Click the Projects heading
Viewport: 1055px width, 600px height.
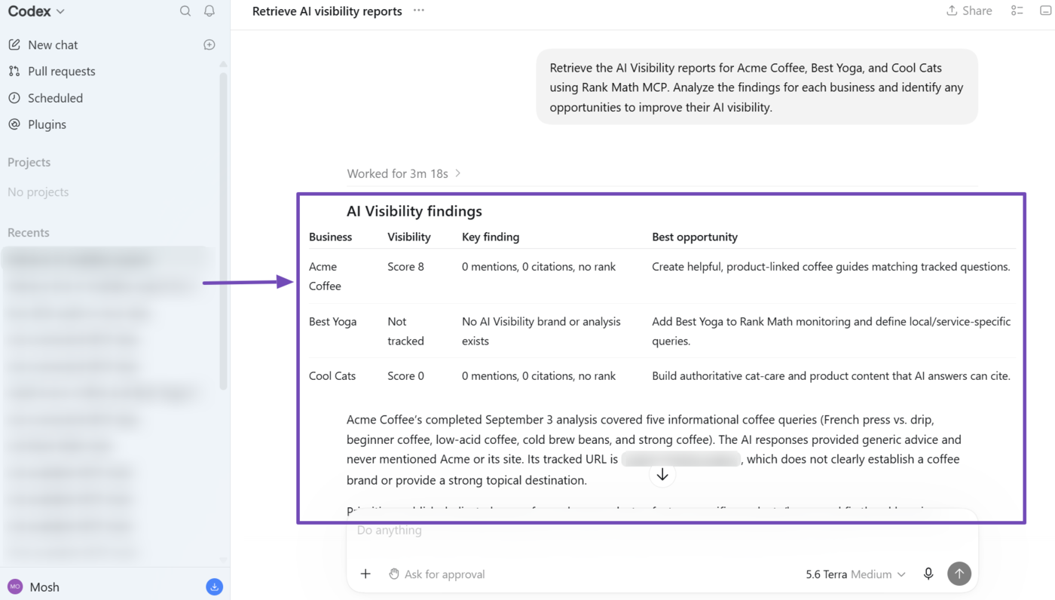29,162
